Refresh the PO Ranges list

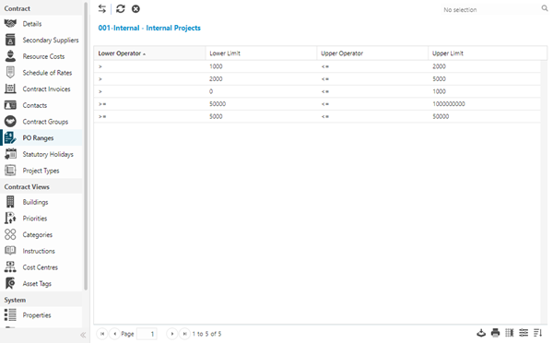point(121,9)
